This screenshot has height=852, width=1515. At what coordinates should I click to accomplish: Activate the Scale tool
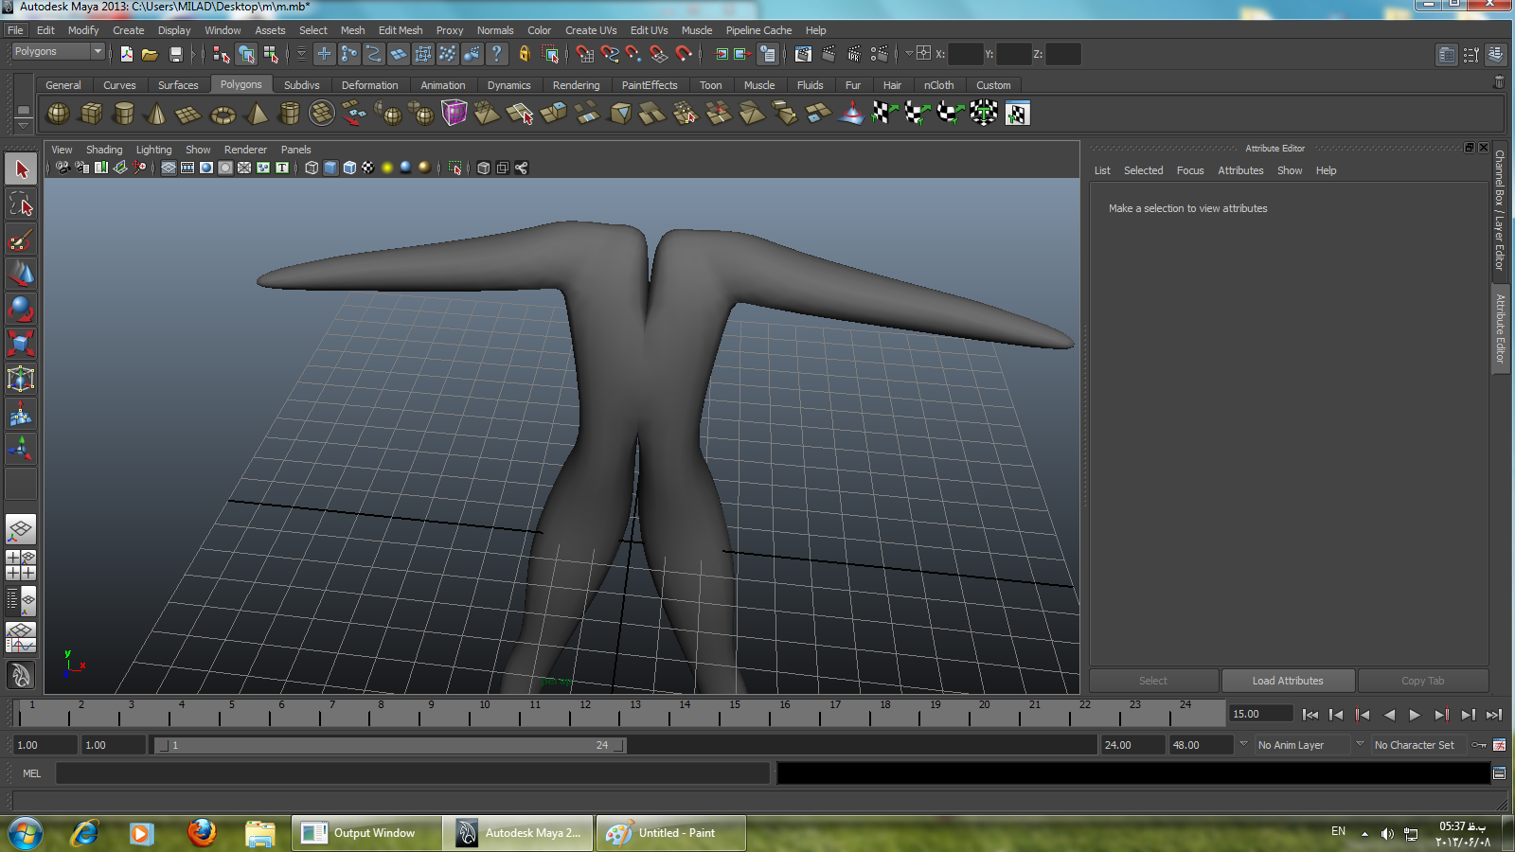21,344
